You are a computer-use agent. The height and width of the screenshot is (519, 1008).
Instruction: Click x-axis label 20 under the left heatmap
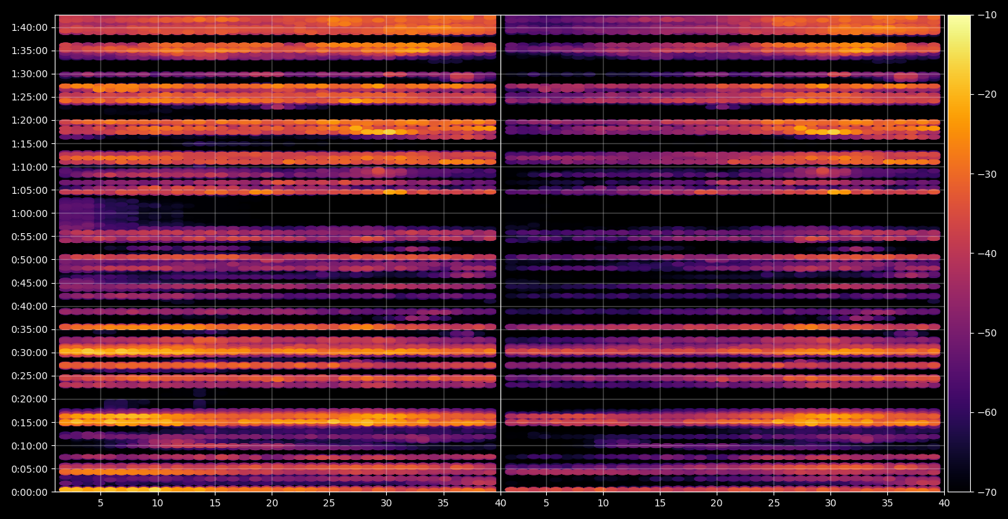pos(272,503)
